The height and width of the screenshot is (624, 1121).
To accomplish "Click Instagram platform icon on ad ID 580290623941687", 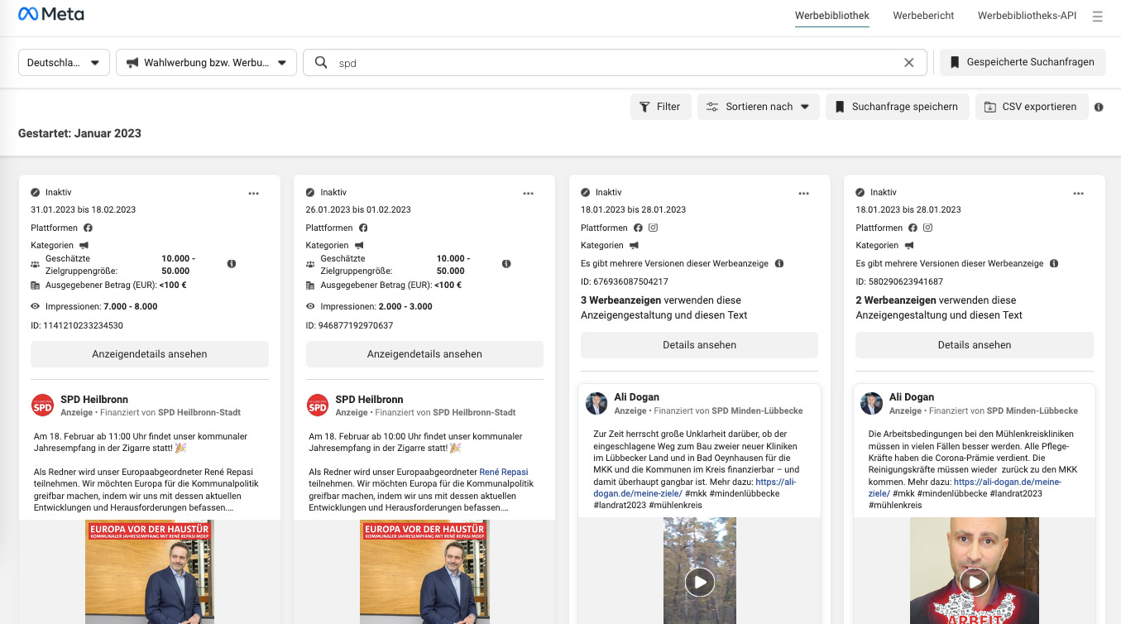I will (927, 228).
